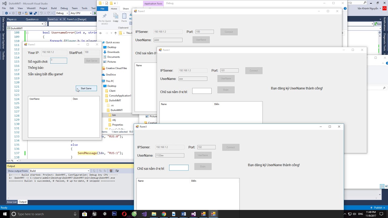Click the Save All icon in Visual Studio toolbar
Viewport: 388px width, 218px height.
pyautogui.click(x=35, y=13)
